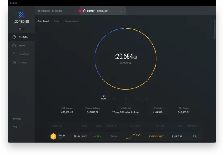
Task: Click the Bitcoin value $14,817.15
Action: [177, 137]
